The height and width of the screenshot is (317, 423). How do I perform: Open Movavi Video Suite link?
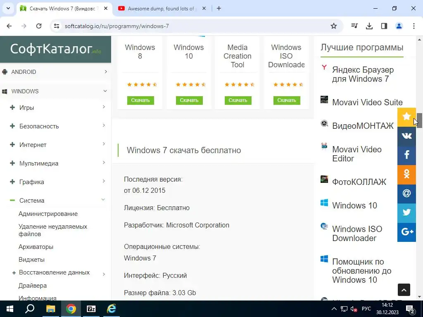pyautogui.click(x=367, y=102)
